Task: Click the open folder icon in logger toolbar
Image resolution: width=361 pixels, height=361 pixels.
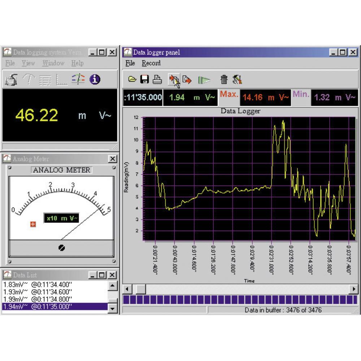Action: coord(132,79)
